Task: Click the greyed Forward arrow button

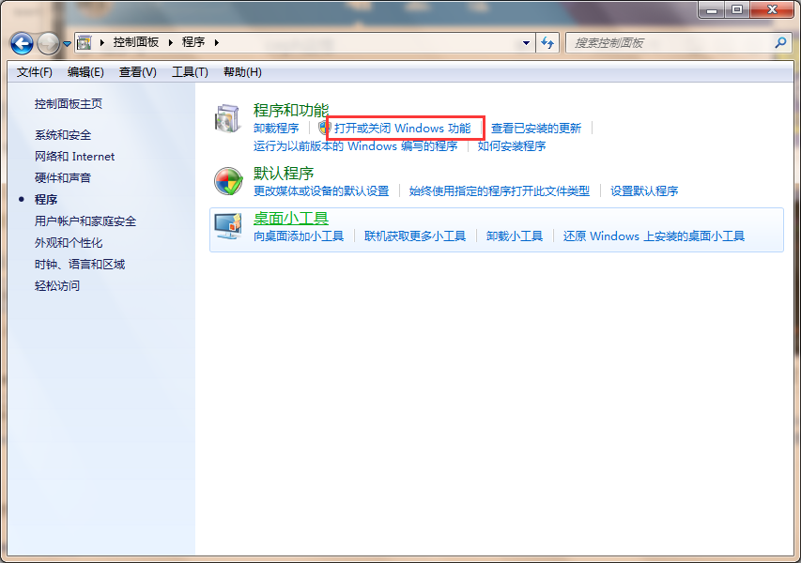Action: click(x=49, y=43)
